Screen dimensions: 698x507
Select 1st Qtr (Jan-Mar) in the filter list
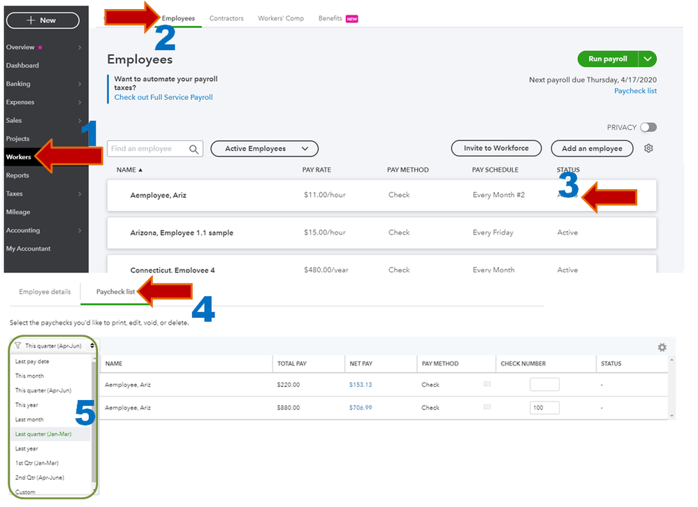(x=36, y=464)
